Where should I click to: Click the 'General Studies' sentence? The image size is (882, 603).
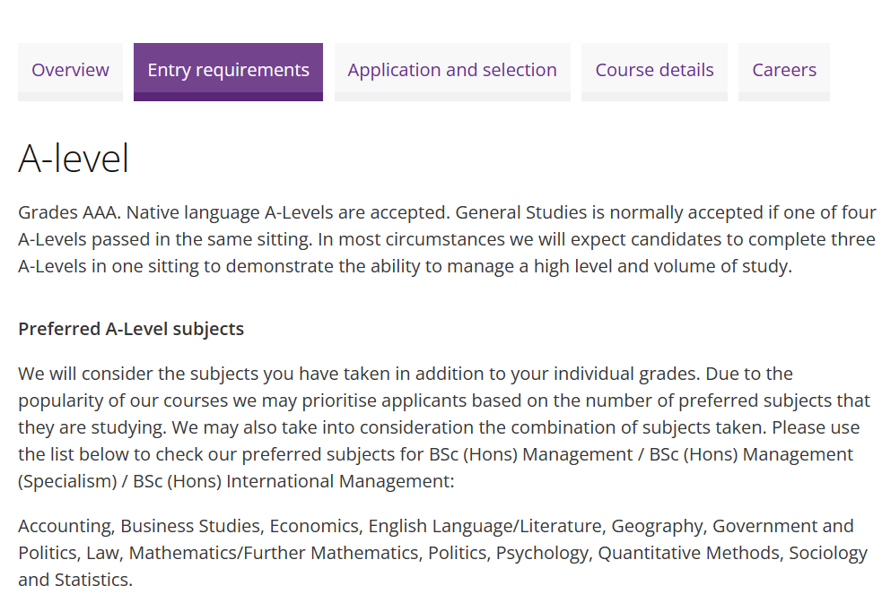pyautogui.click(x=666, y=212)
